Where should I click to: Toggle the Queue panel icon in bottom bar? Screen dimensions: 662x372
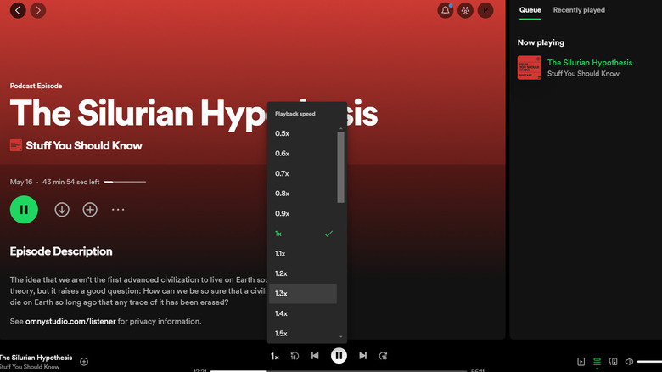[597, 362]
